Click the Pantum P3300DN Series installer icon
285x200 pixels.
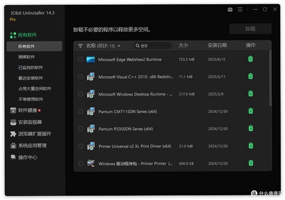[91, 129]
